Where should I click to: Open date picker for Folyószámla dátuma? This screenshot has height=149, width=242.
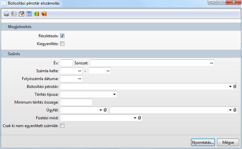(x=80, y=79)
